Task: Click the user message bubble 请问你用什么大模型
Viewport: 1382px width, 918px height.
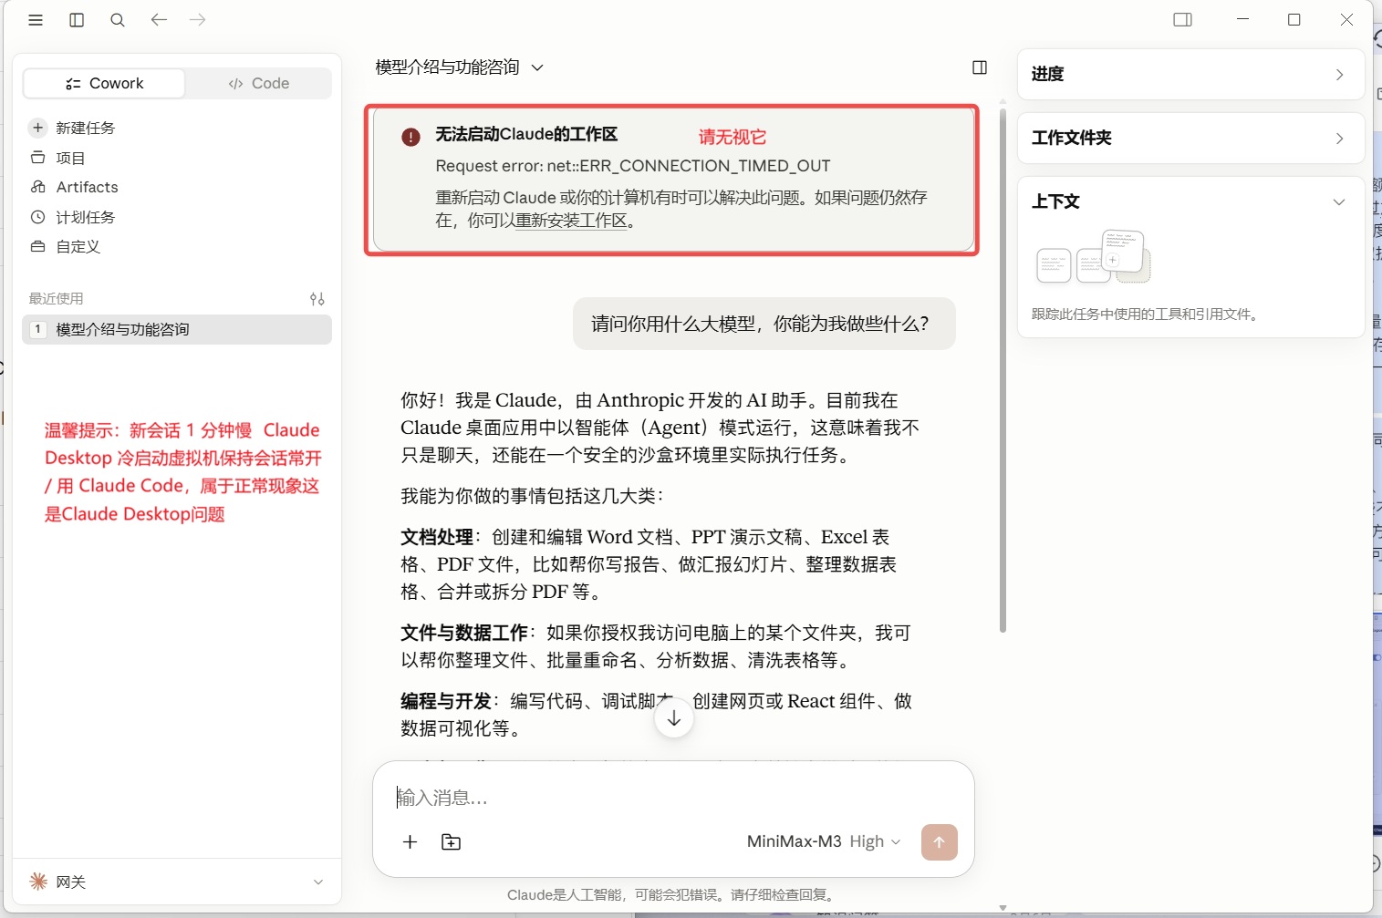Action: 764,324
